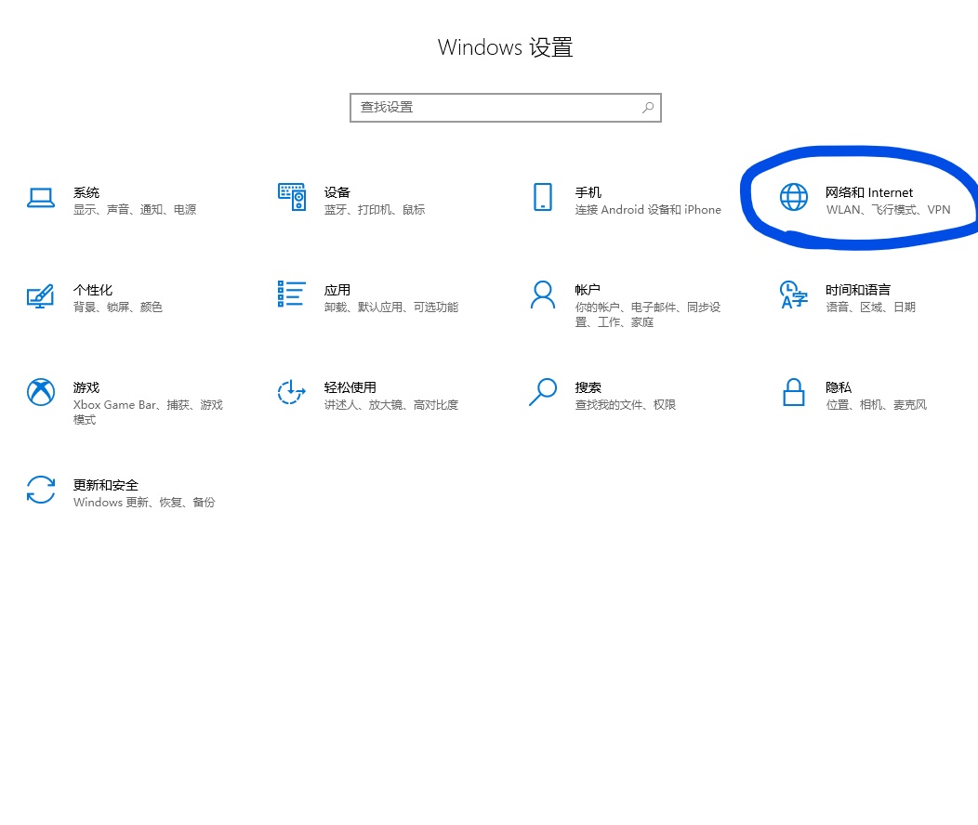Select the 隐私 category title
This screenshot has width=978, height=825.
pyautogui.click(x=839, y=387)
